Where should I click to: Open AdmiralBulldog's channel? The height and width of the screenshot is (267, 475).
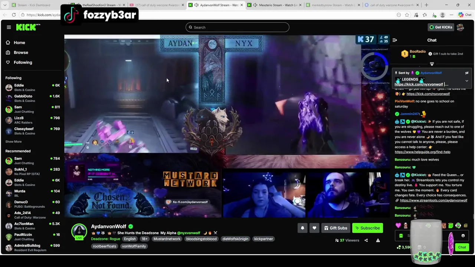tap(33, 248)
